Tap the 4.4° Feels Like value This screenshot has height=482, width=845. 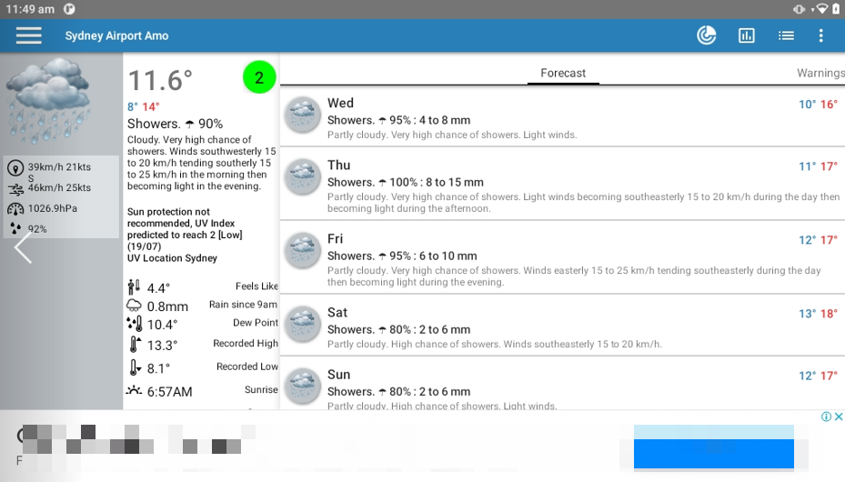(x=158, y=288)
